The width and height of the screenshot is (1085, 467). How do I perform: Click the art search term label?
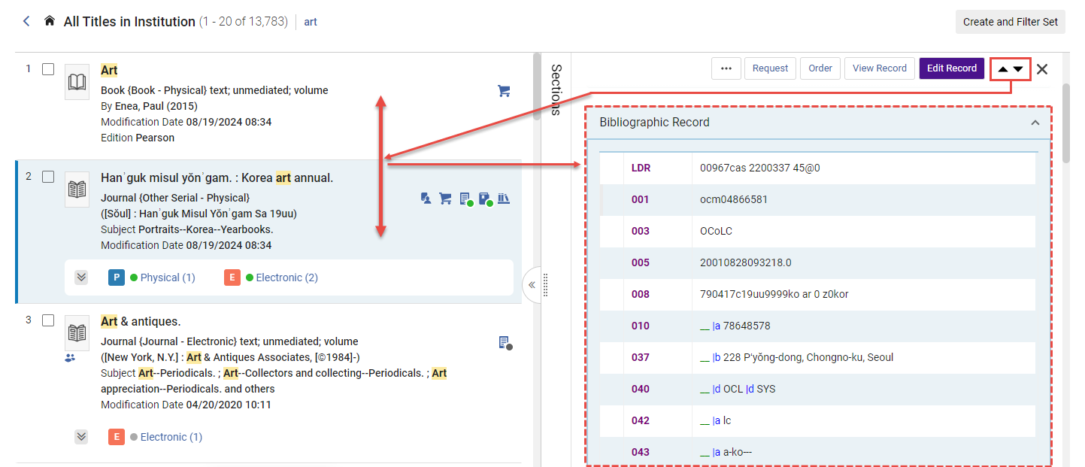tap(311, 22)
